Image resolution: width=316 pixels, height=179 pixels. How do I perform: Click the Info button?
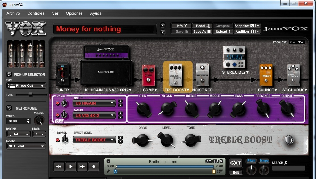pos(181,26)
